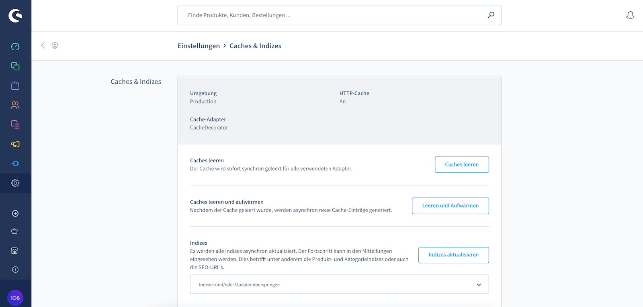643x307 pixels.
Task: Go back using the left chevron
Action: (43, 45)
